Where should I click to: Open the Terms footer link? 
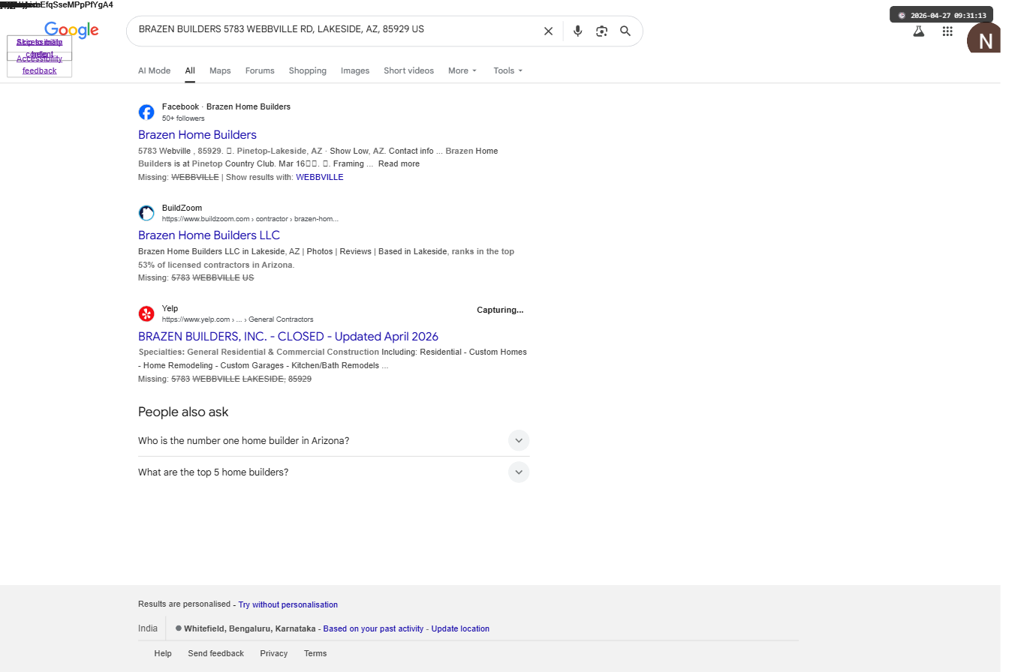pos(315,653)
